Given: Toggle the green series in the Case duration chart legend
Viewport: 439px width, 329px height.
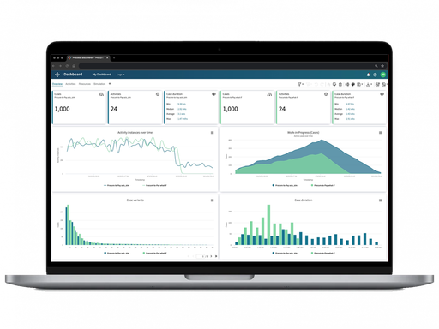Looking at the screenshot, I should click(x=323, y=253).
